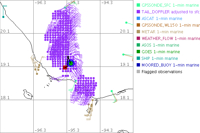Click the green station dot near top right
The width and height of the screenshot is (200, 133).
(x=126, y=23)
